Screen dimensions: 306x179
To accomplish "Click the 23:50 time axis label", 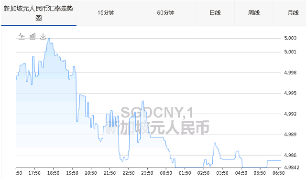I will click(147, 173).
